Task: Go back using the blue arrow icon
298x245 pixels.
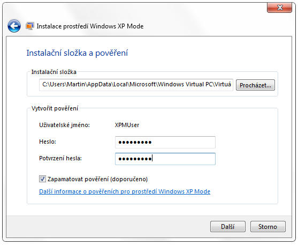Action: point(14,26)
